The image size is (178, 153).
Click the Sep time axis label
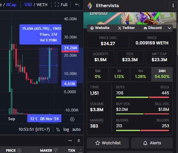(x=12, y=119)
